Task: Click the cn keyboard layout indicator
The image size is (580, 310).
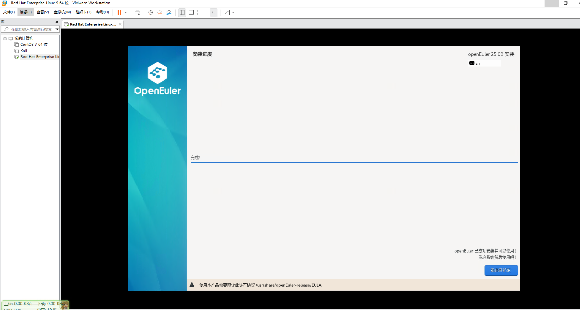Action: pyautogui.click(x=485, y=63)
